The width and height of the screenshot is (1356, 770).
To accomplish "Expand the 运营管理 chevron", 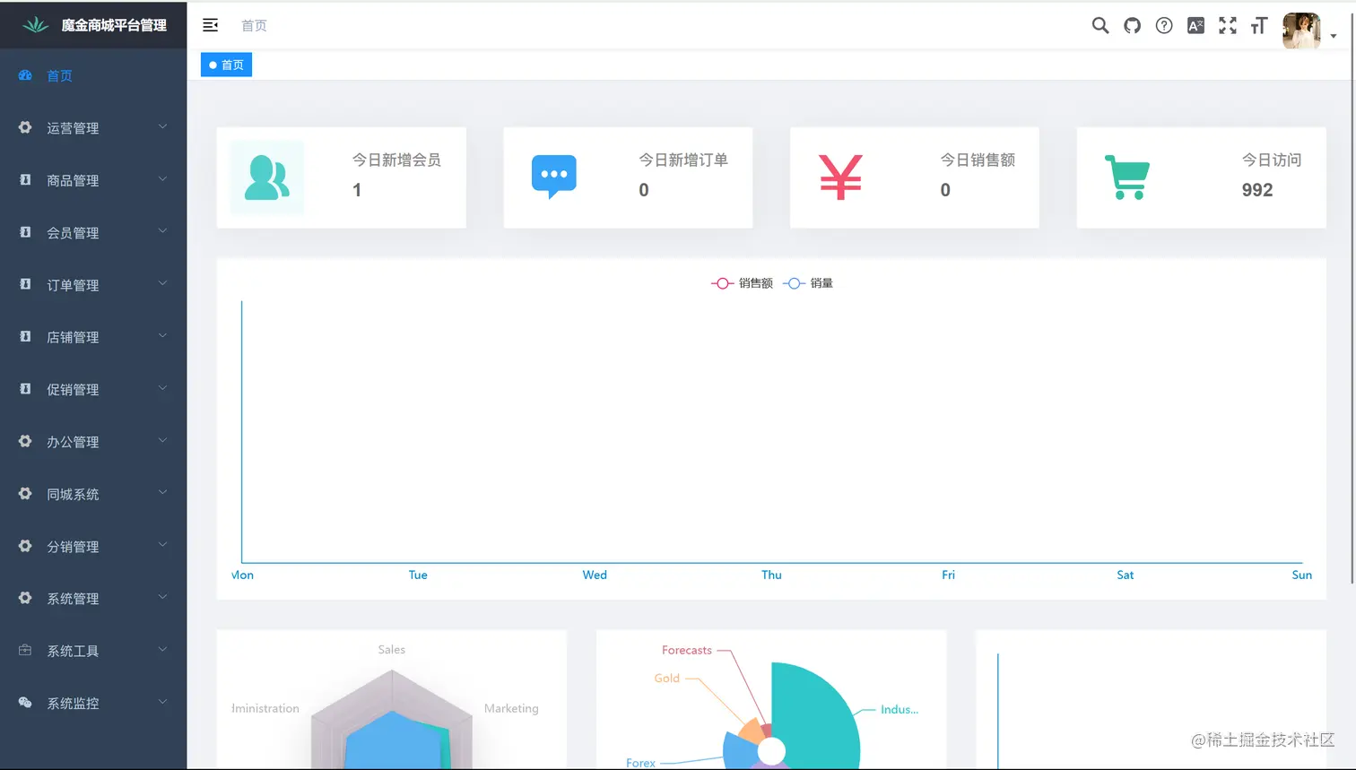I will click(x=163, y=126).
